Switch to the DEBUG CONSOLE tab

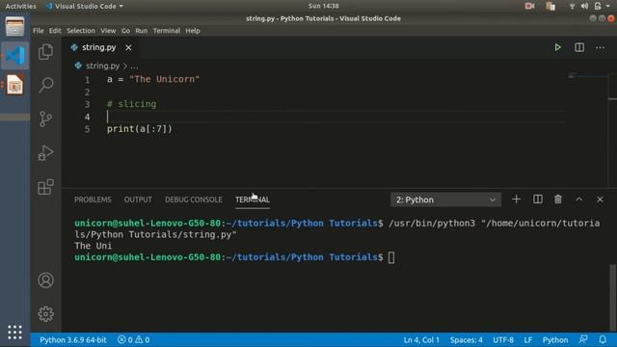pos(193,200)
